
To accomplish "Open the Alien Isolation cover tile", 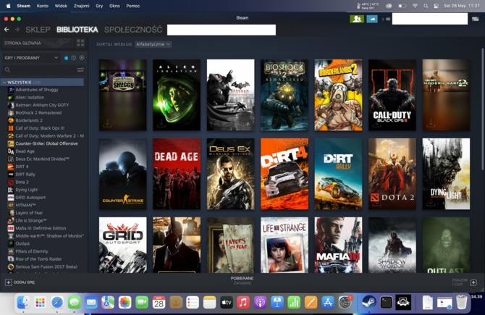I will coord(177,95).
